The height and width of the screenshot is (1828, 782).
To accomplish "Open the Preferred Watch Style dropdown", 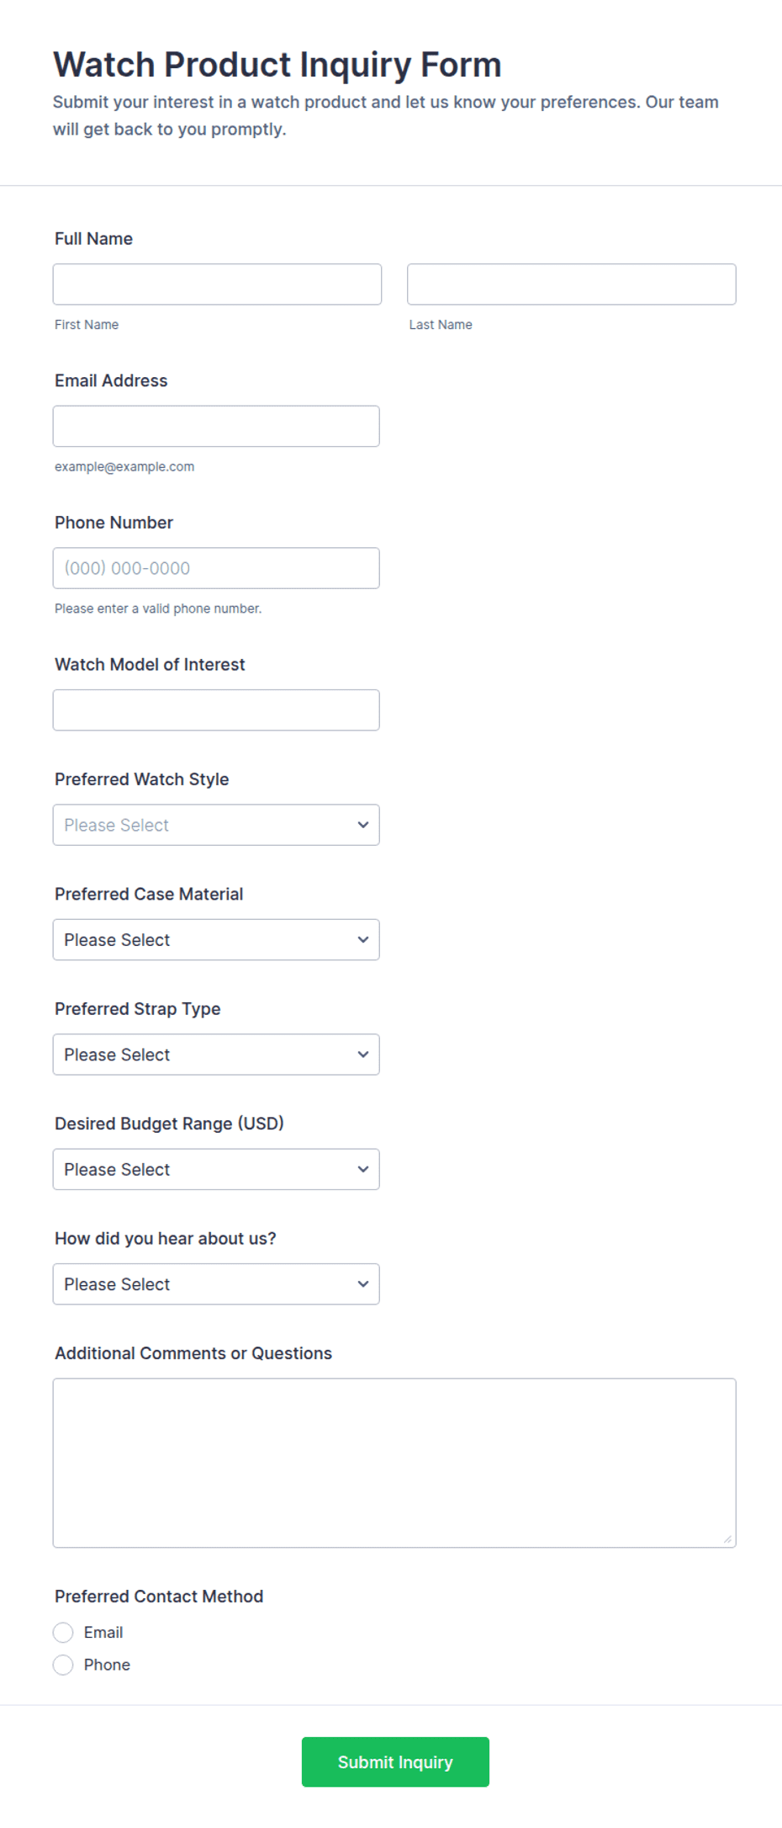I will tap(216, 825).
